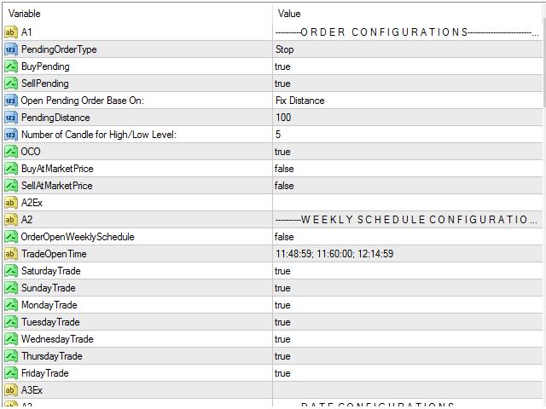The image size is (546, 409).
Task: Open the MondayTrade value dropdown
Action: pyautogui.click(x=408, y=305)
